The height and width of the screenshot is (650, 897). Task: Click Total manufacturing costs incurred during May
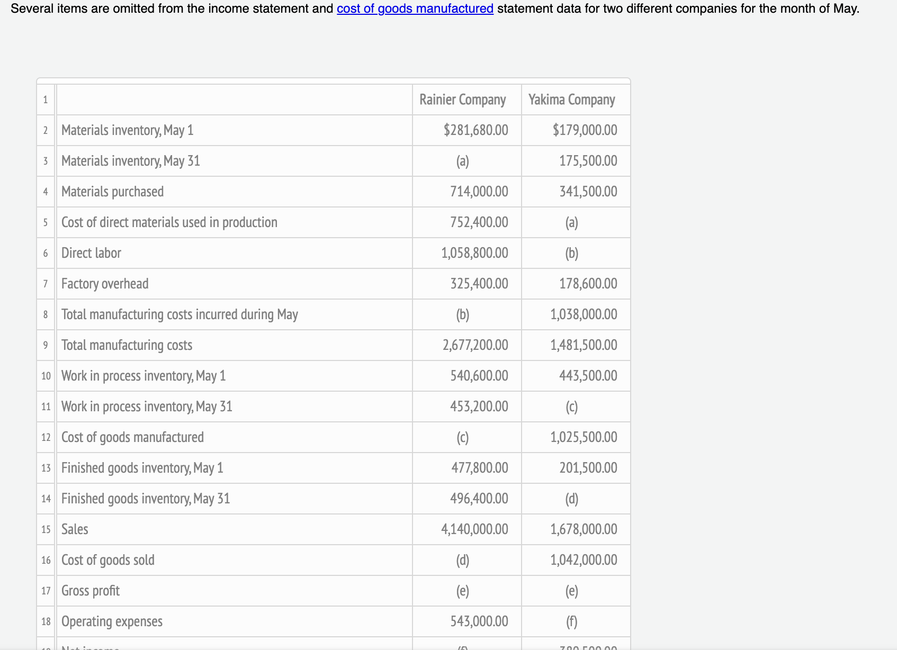click(180, 314)
